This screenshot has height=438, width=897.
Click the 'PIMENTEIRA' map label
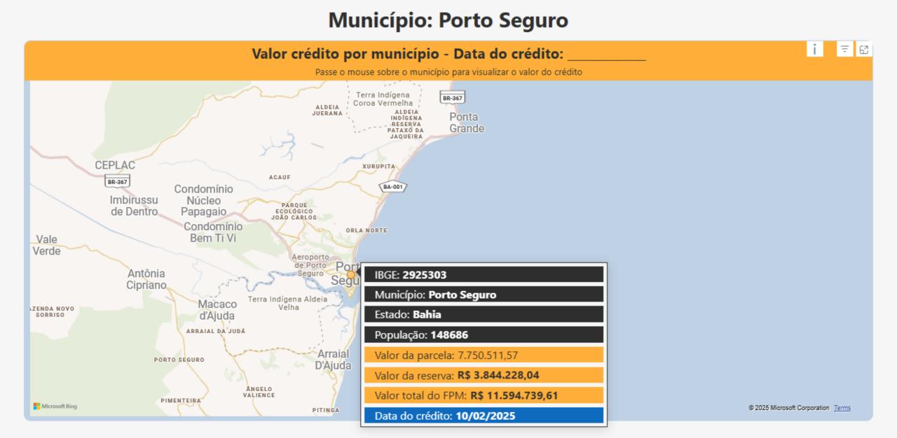tap(180, 401)
